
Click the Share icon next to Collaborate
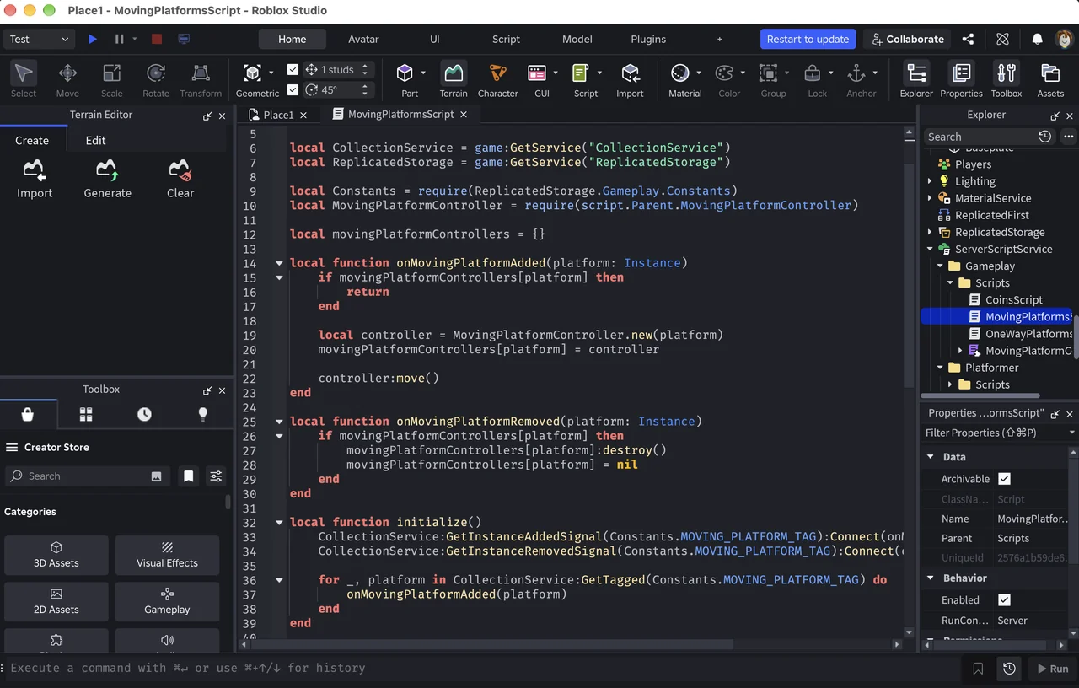coord(968,39)
